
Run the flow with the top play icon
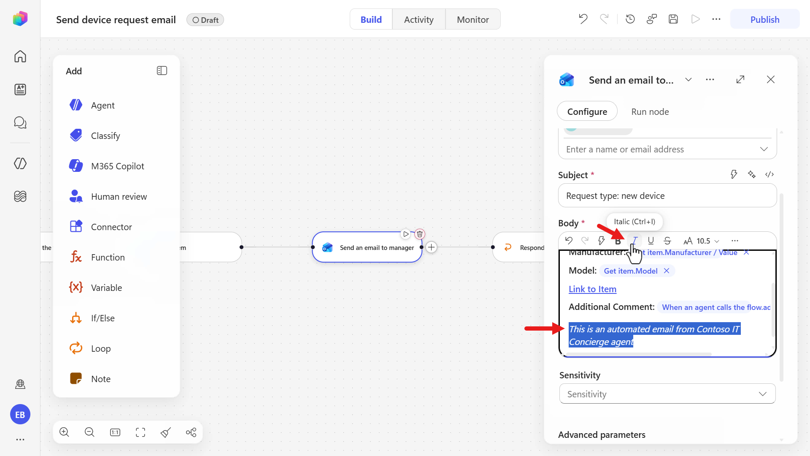point(696,19)
